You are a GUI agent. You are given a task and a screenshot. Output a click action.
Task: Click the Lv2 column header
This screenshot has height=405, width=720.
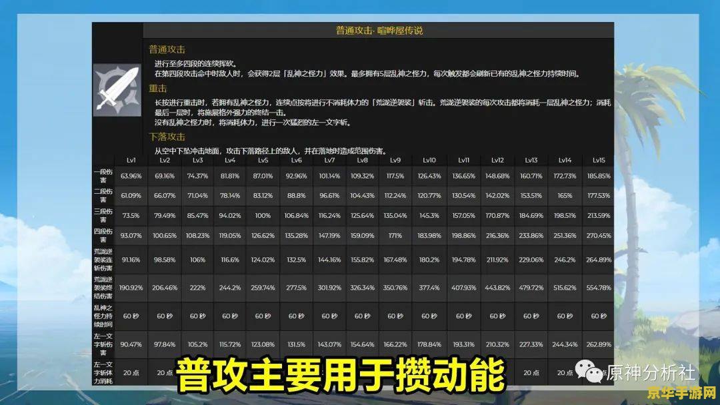(x=165, y=160)
